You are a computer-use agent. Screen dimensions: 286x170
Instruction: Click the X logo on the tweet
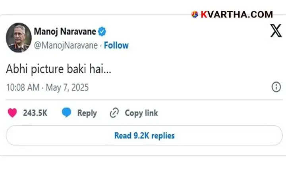(x=276, y=31)
